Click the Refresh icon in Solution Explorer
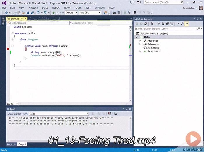This screenshot has height=152, width=204. click(163, 24)
